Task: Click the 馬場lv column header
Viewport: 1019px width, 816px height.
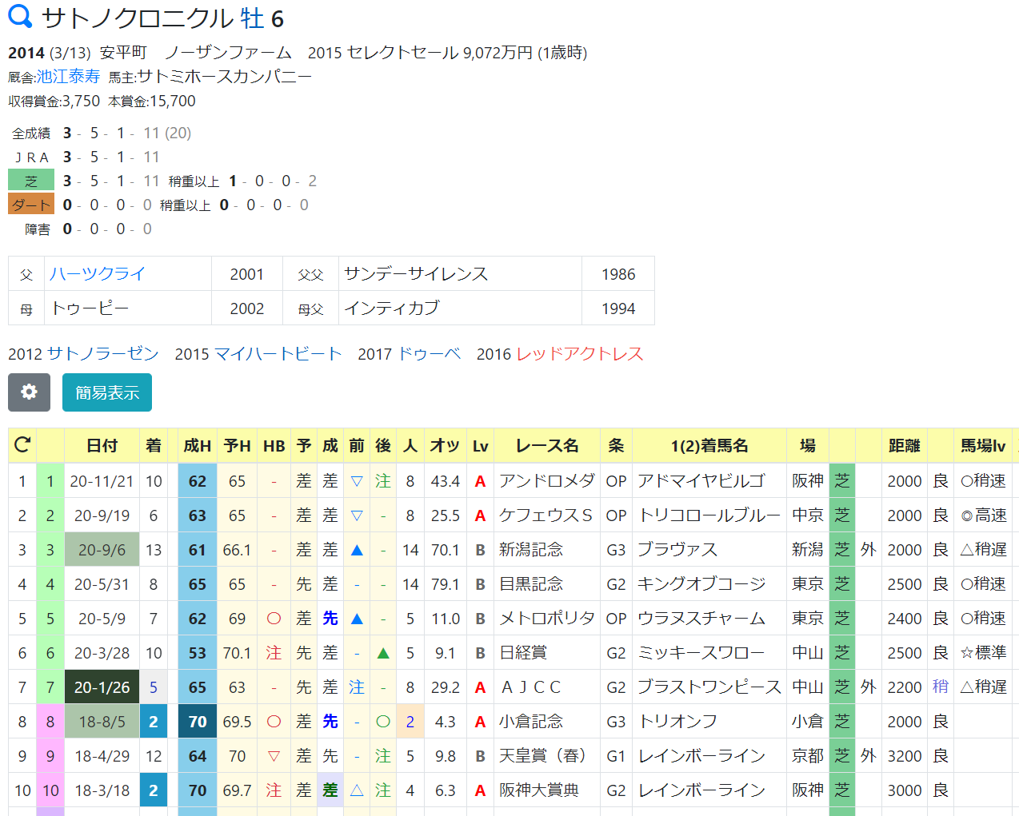Action: (x=983, y=446)
